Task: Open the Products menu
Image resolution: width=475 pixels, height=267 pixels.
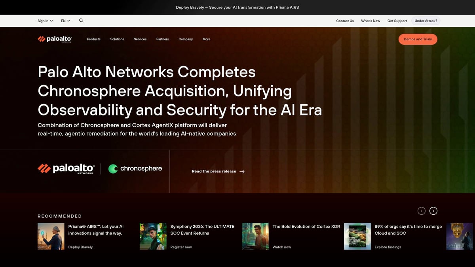Action: [93, 39]
